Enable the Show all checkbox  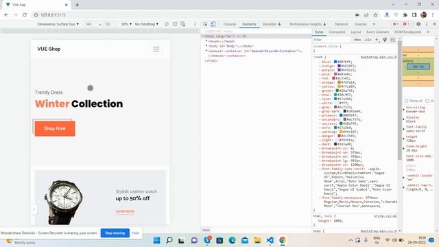[406, 101]
